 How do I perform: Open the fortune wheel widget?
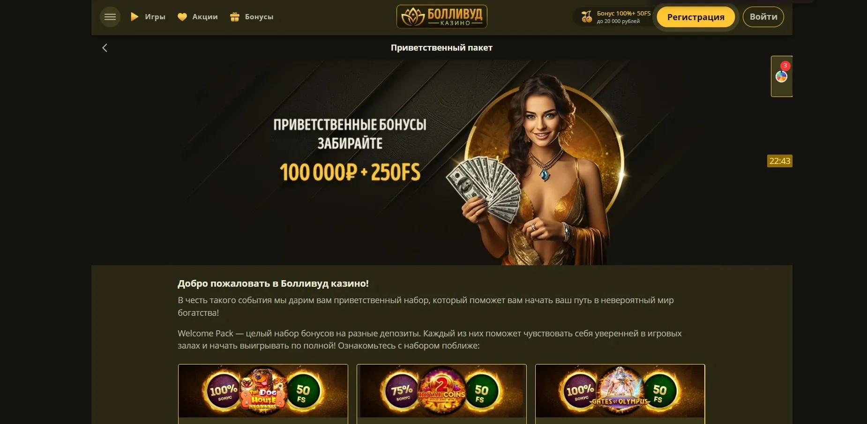tap(781, 76)
